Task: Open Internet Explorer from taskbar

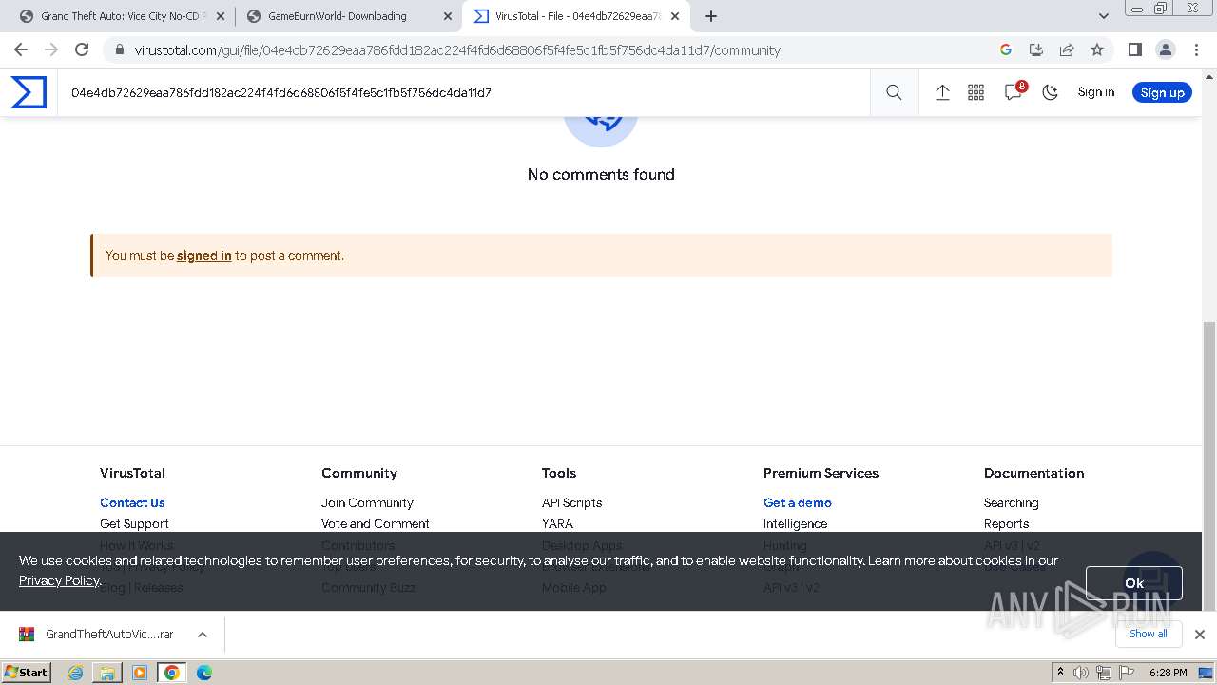Action: tap(76, 673)
